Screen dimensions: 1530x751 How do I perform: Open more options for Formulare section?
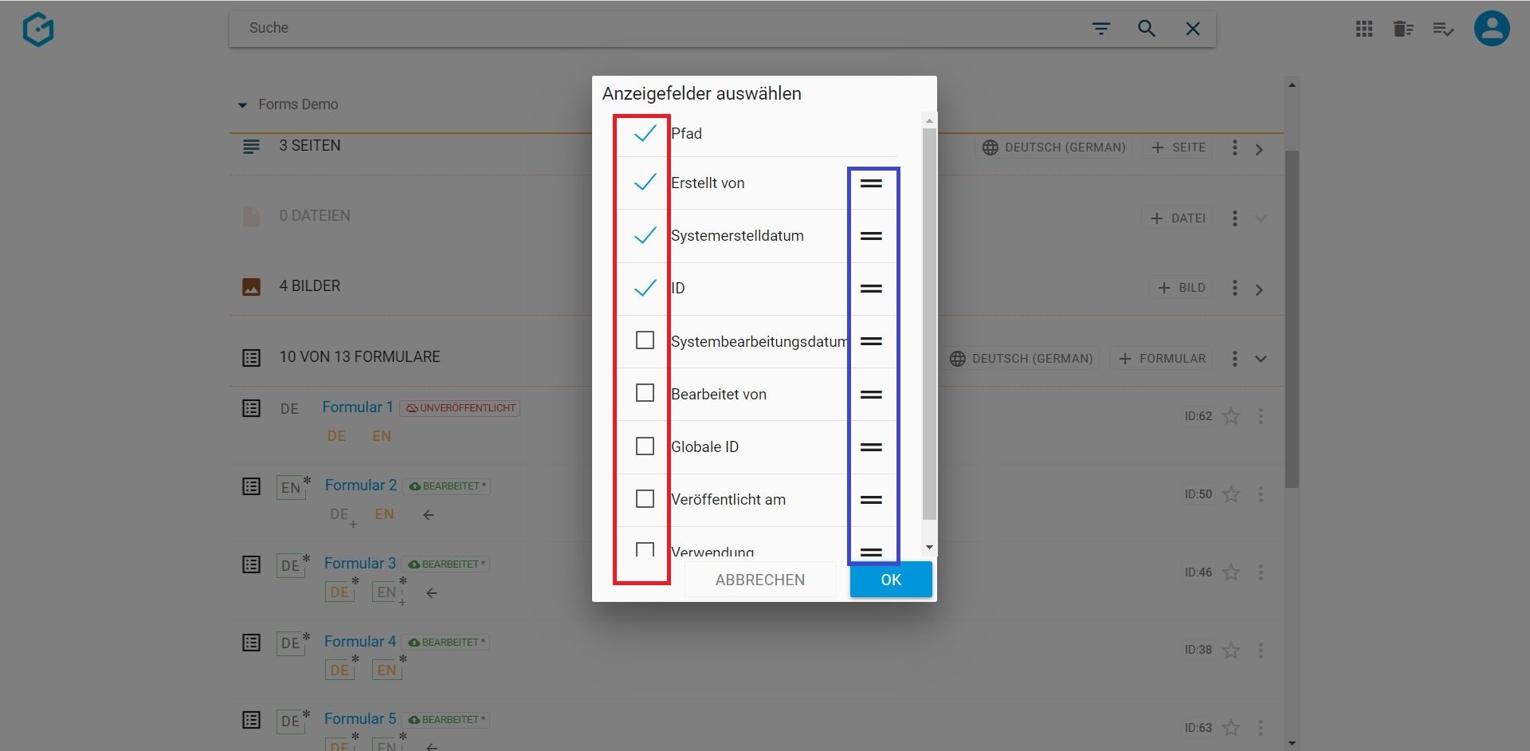(x=1234, y=359)
